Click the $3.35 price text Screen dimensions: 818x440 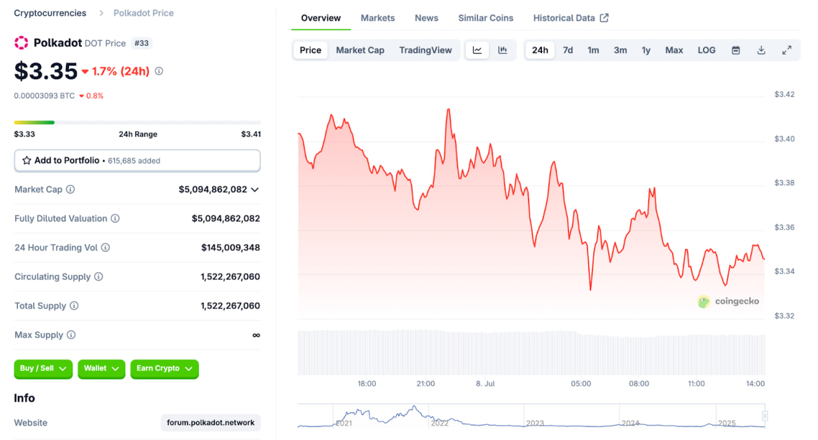pos(46,71)
